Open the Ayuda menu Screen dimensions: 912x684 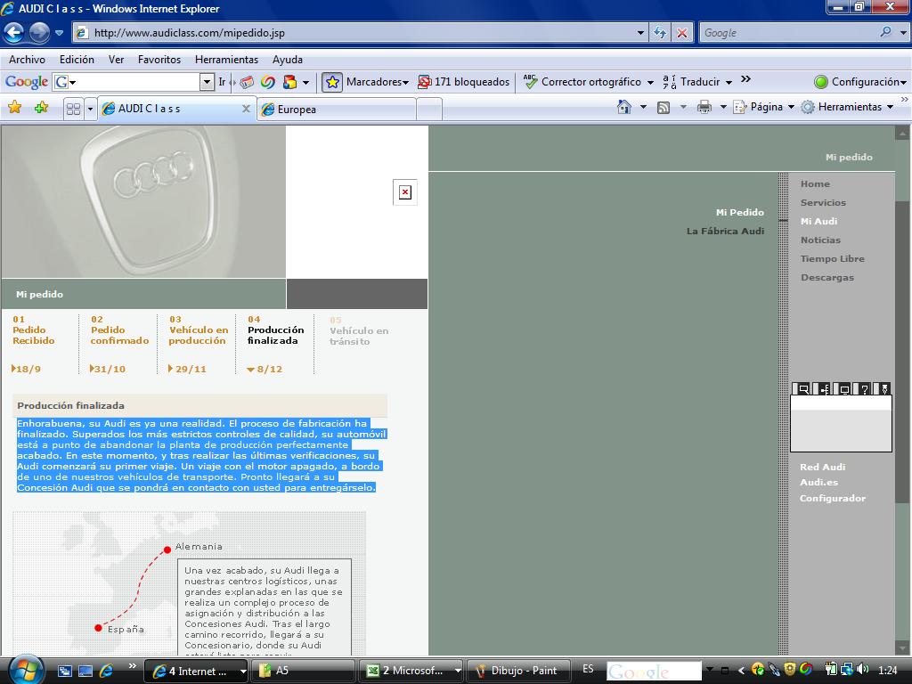[x=288, y=60]
